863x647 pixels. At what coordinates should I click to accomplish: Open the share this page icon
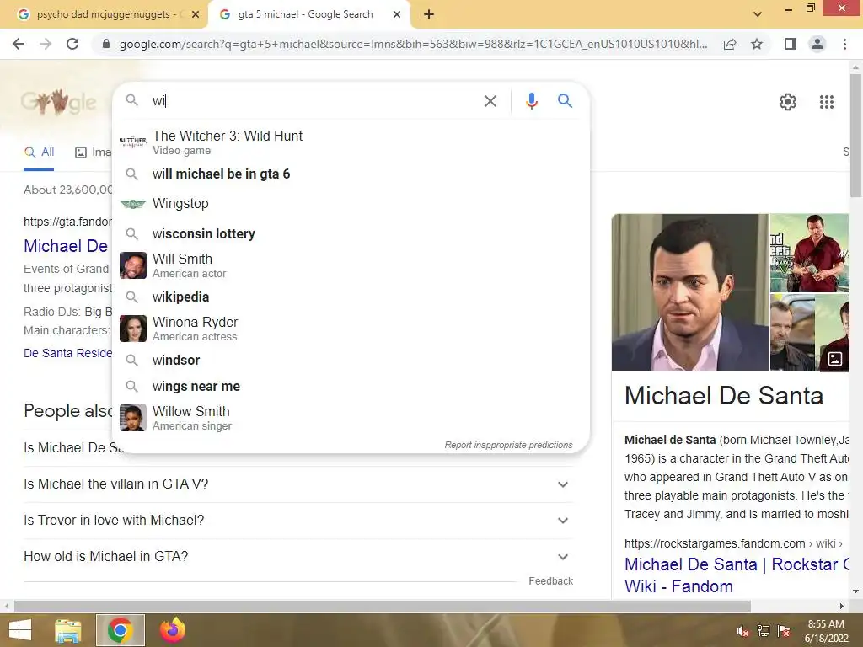coord(730,44)
